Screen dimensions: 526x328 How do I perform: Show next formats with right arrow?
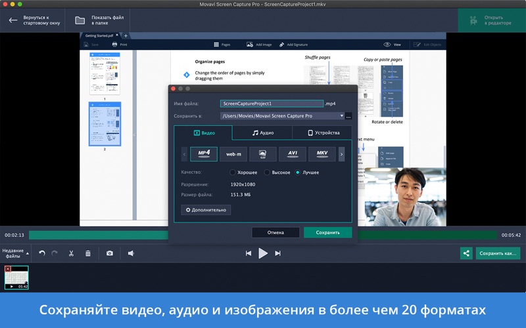pyautogui.click(x=341, y=154)
